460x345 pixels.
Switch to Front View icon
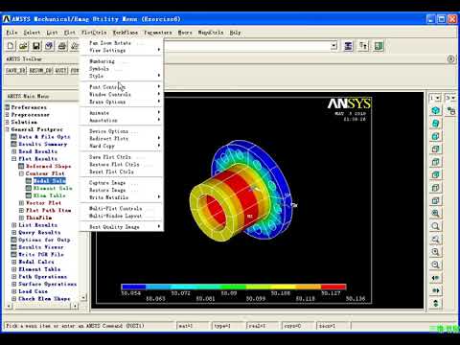pyautogui.click(x=435, y=136)
